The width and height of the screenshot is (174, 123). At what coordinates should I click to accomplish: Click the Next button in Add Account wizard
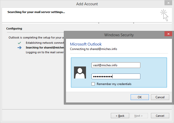click(138, 116)
